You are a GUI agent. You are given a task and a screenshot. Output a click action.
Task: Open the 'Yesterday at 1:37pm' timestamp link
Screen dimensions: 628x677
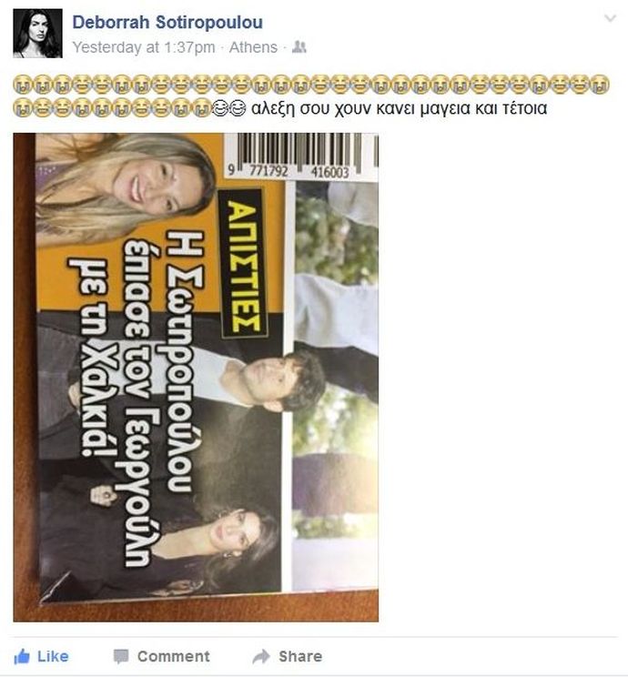[x=144, y=47]
